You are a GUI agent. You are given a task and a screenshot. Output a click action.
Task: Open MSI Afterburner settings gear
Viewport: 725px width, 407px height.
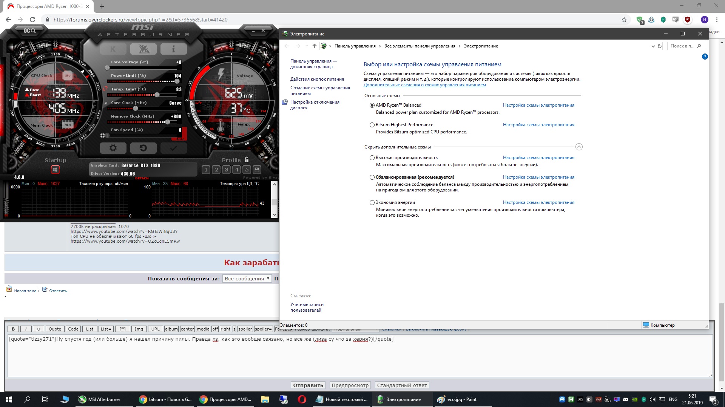[113, 148]
